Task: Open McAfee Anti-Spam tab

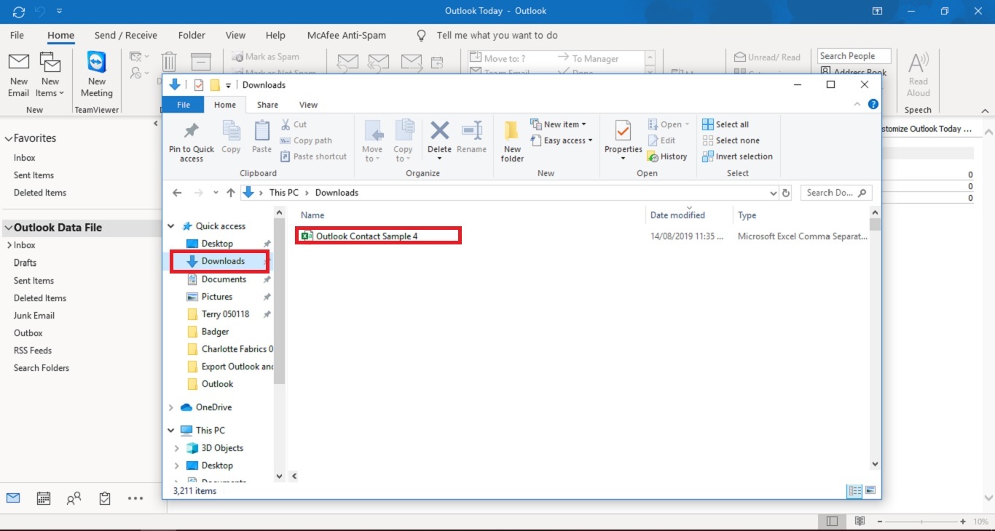Action: [x=347, y=35]
